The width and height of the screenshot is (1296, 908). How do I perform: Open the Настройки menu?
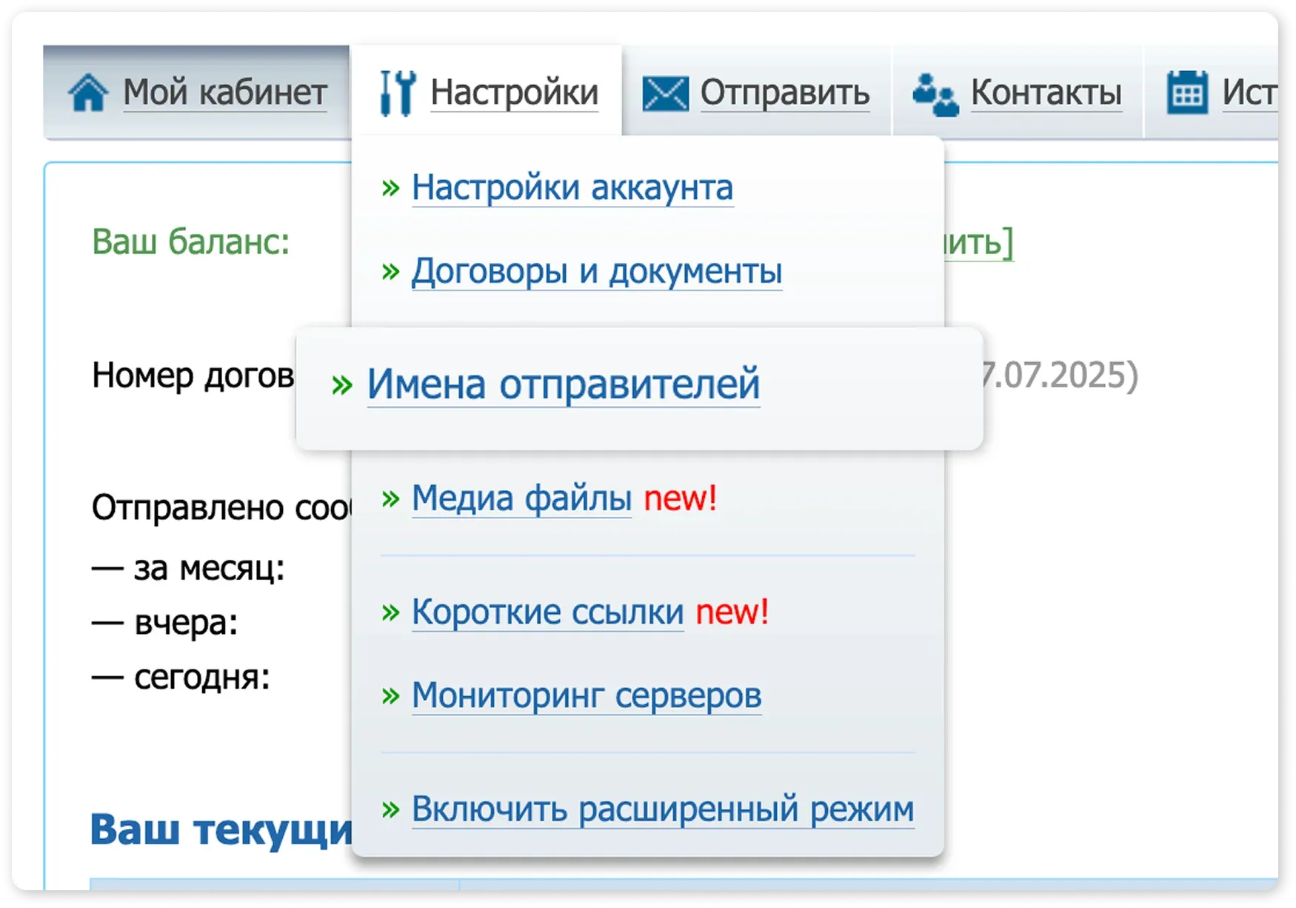tap(515, 91)
